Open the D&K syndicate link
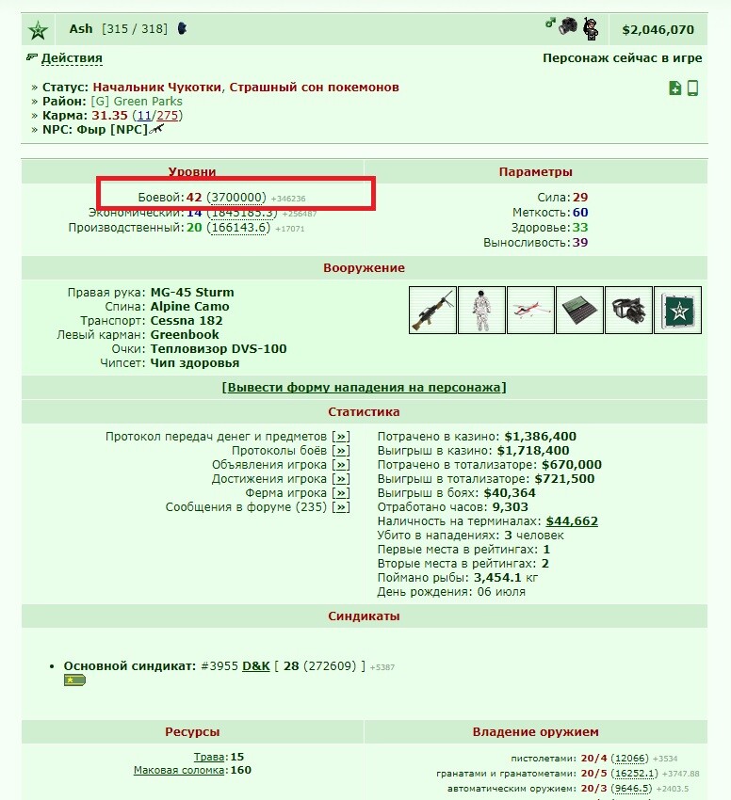Screen dimensions: 731x800 256,666
